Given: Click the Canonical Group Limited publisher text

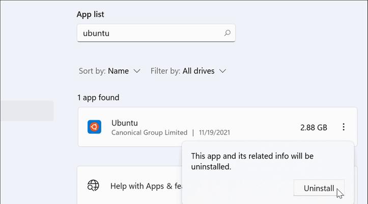Looking at the screenshot, I should point(149,133).
